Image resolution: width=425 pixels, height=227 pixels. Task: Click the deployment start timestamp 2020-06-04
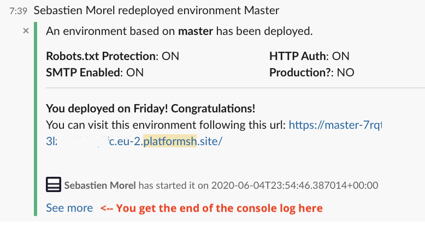click(294, 186)
